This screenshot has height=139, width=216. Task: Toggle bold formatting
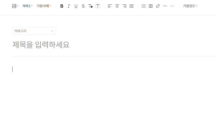tap(62, 6)
